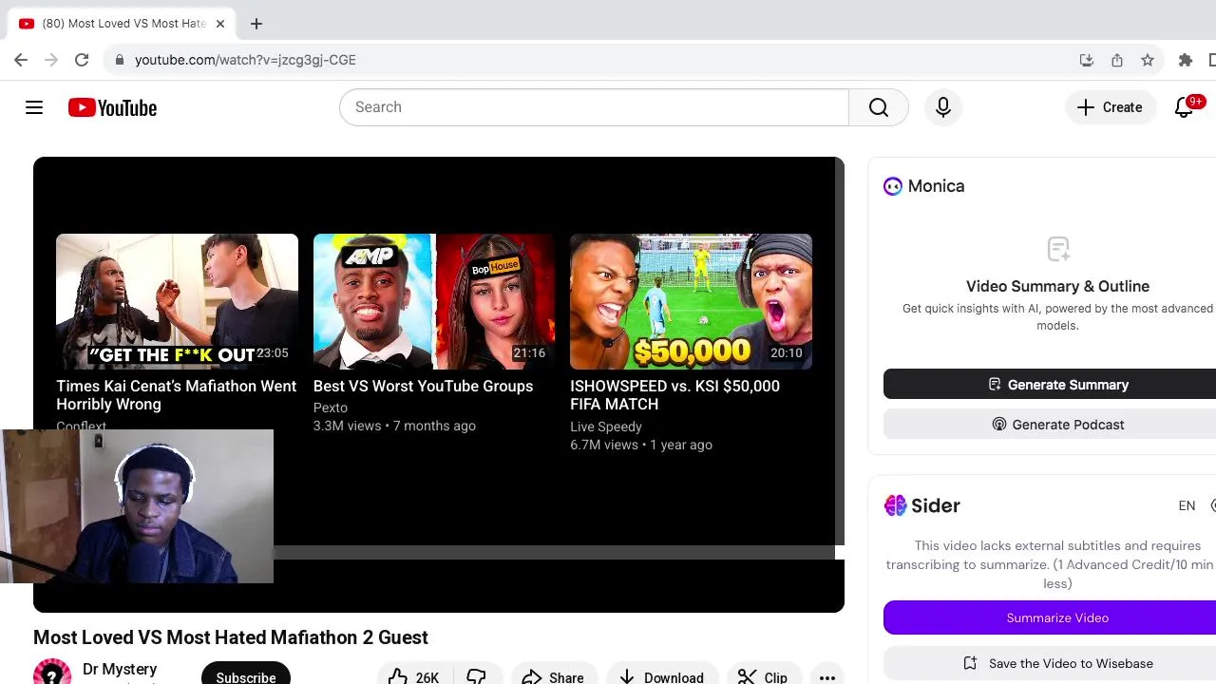Screen dimensions: 1216x684
Task: Click the video progress bar
Action: coord(554,553)
